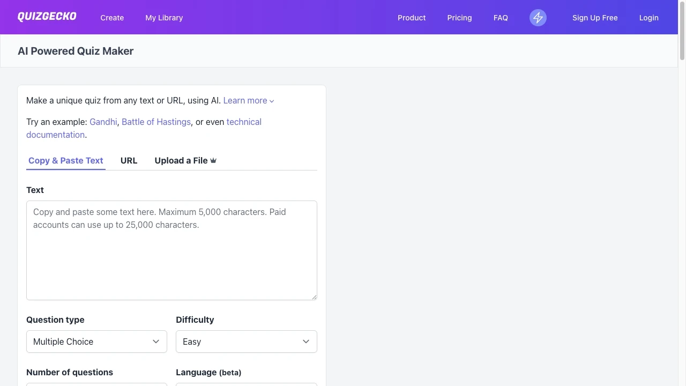Go to the FAQ section

pyautogui.click(x=500, y=18)
